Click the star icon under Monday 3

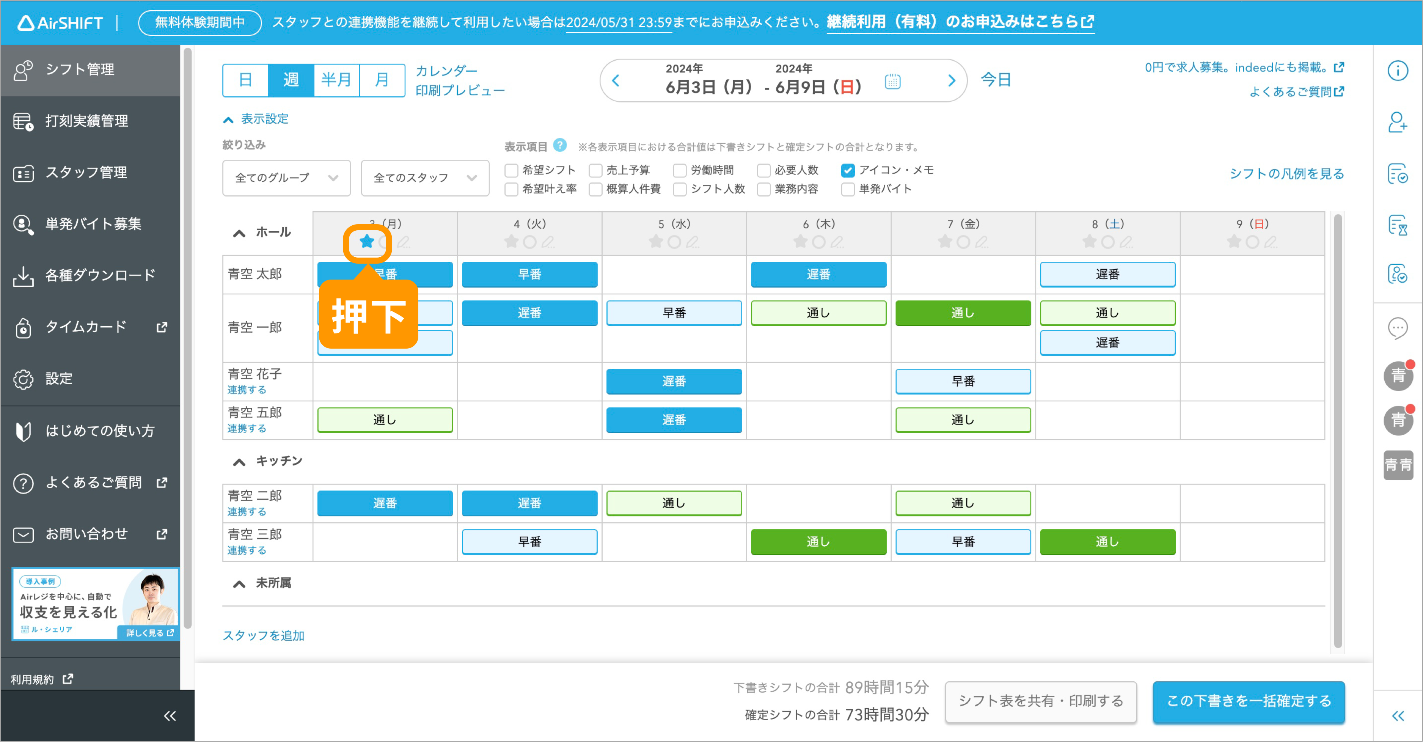367,242
